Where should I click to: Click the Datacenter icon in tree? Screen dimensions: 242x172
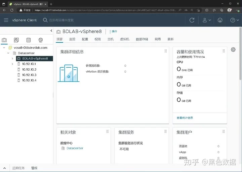point(14,53)
